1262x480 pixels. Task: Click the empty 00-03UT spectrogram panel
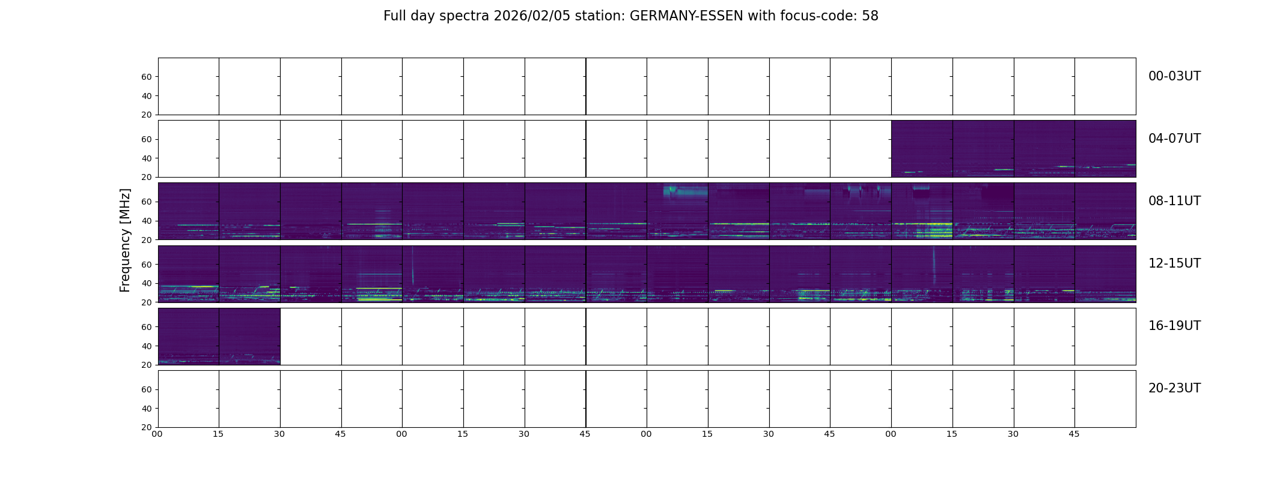coord(647,86)
